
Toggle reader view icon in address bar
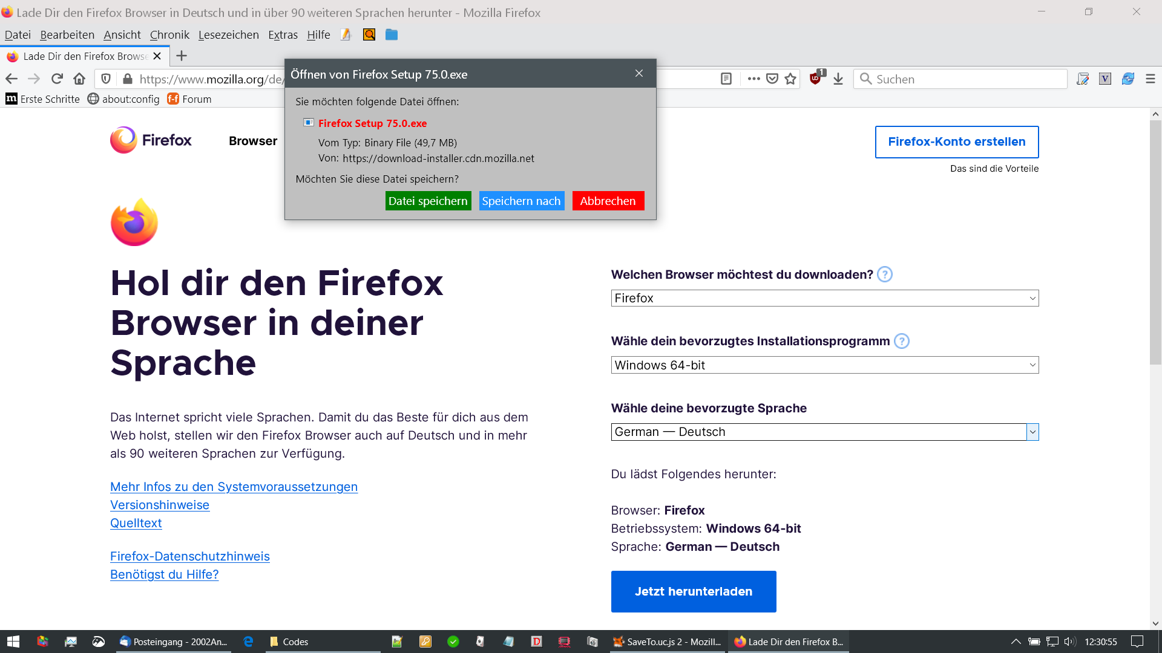coord(726,79)
